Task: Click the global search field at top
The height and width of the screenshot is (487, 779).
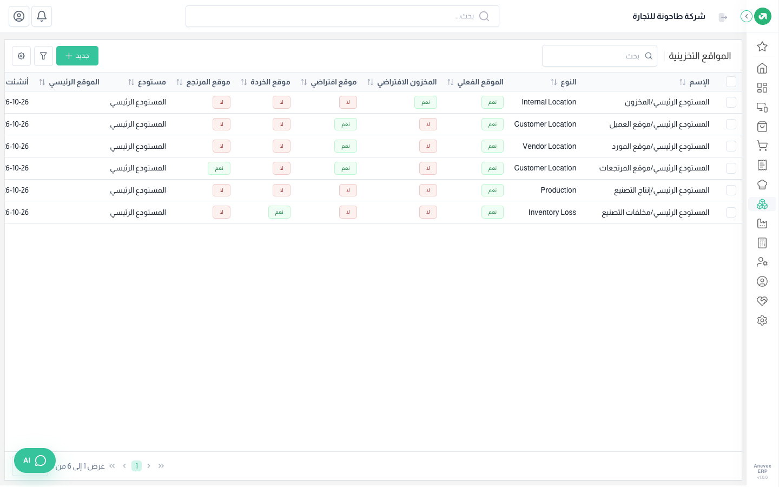Action: pyautogui.click(x=342, y=16)
